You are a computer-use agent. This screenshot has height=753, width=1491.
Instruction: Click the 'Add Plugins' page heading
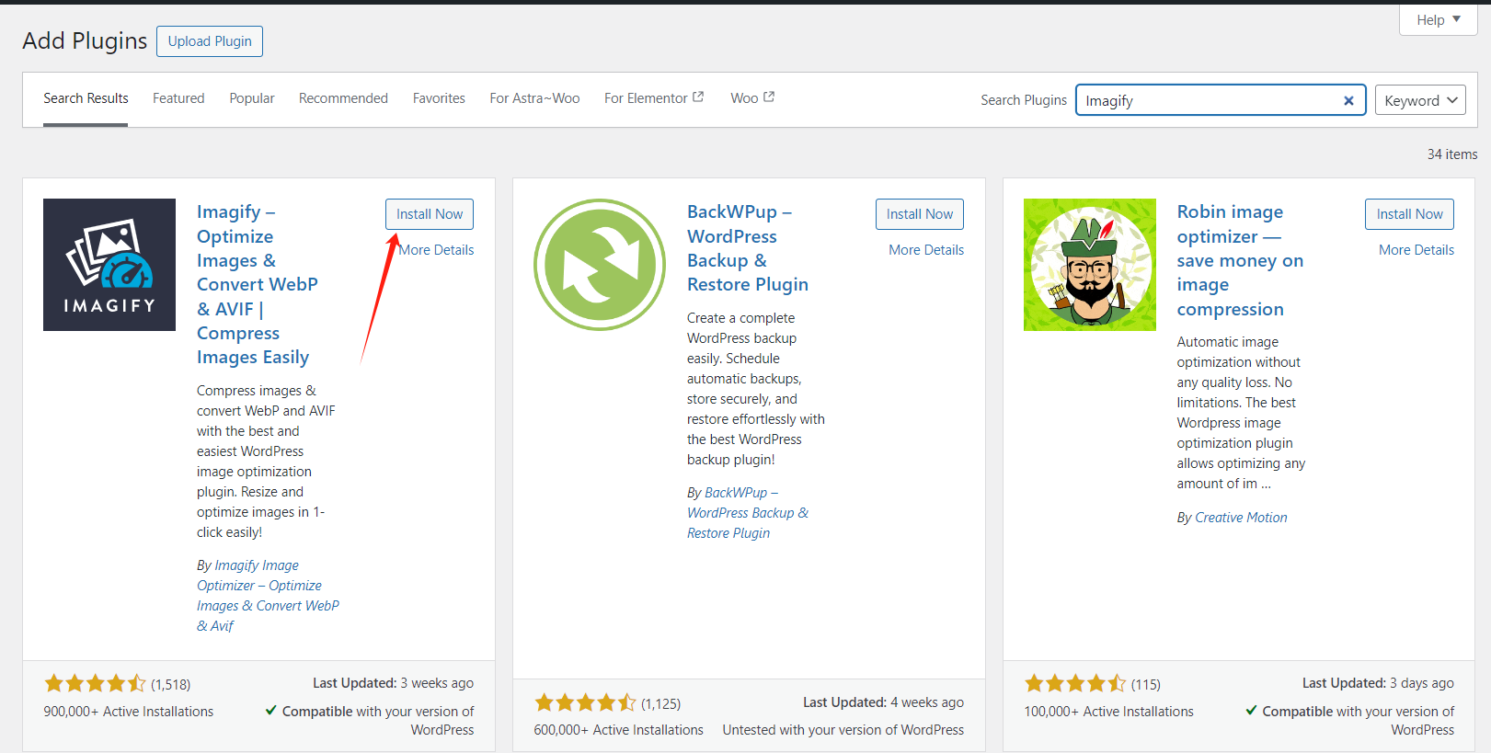(85, 41)
